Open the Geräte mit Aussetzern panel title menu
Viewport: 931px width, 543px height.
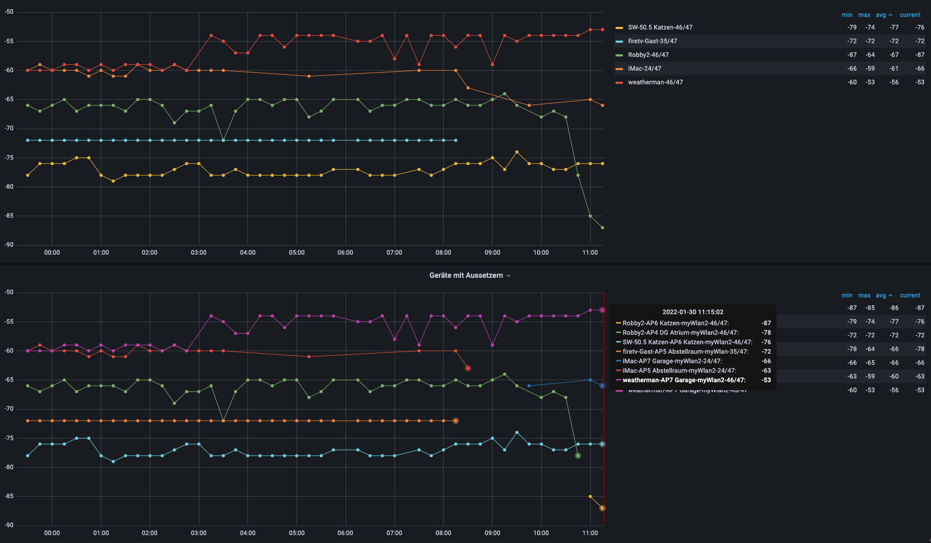[x=466, y=275]
